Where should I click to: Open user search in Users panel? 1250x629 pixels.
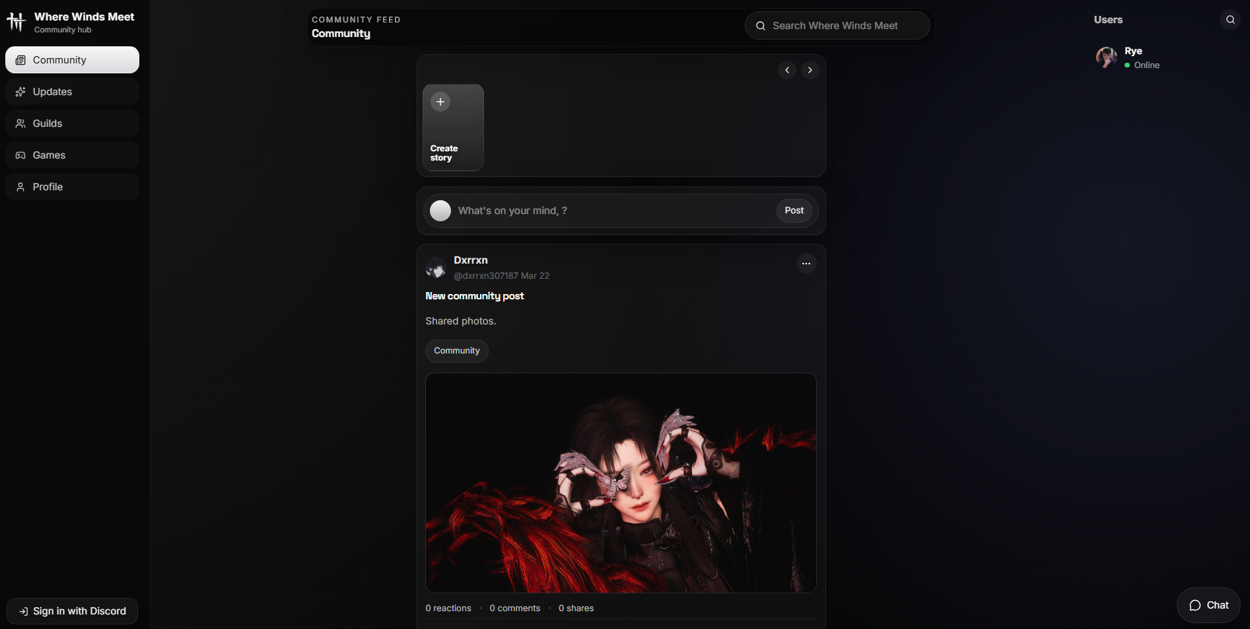click(1230, 20)
